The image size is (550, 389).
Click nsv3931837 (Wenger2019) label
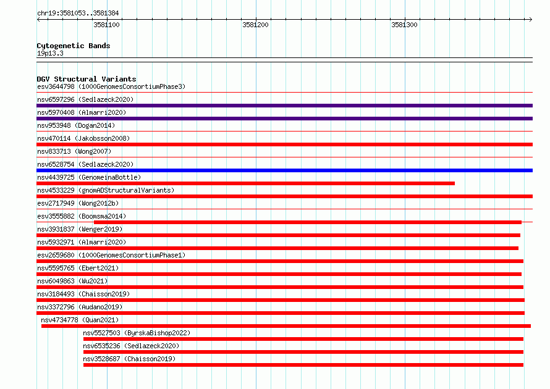point(80,229)
